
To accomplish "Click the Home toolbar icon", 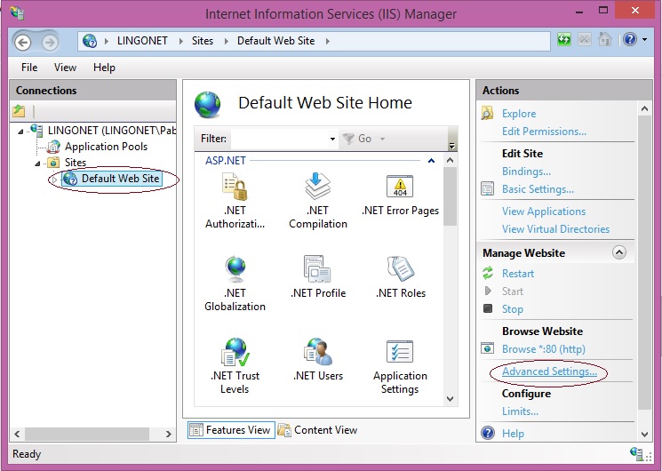I will (x=605, y=40).
